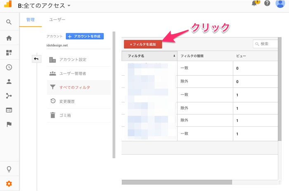Open Customization dashboards icon
This screenshot has width=289, height=191.
point(9,53)
